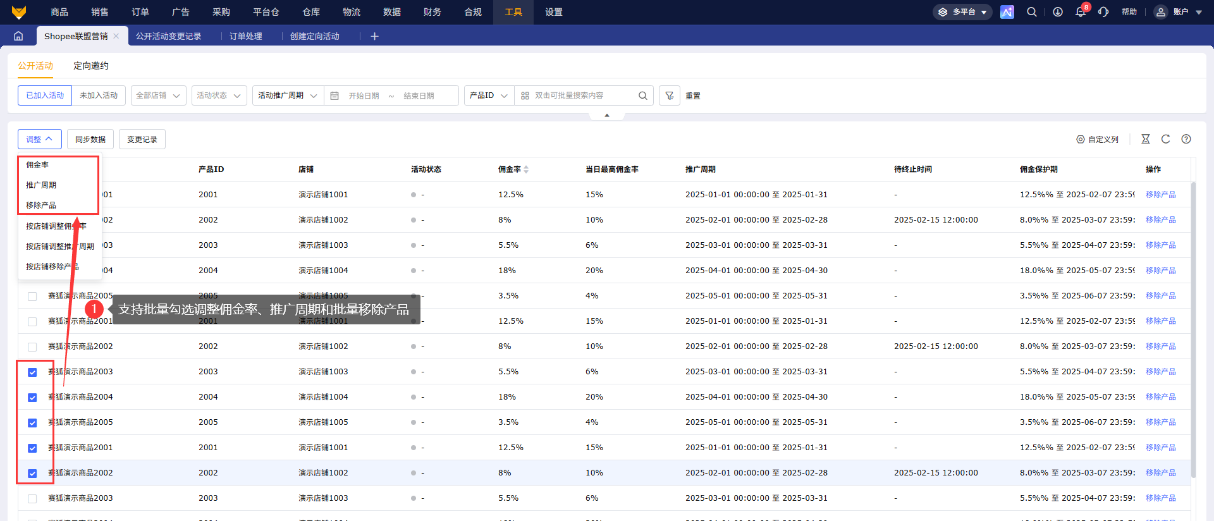The width and height of the screenshot is (1214, 521).
Task: Open the 财务 menu in top navigation
Action: (x=432, y=12)
